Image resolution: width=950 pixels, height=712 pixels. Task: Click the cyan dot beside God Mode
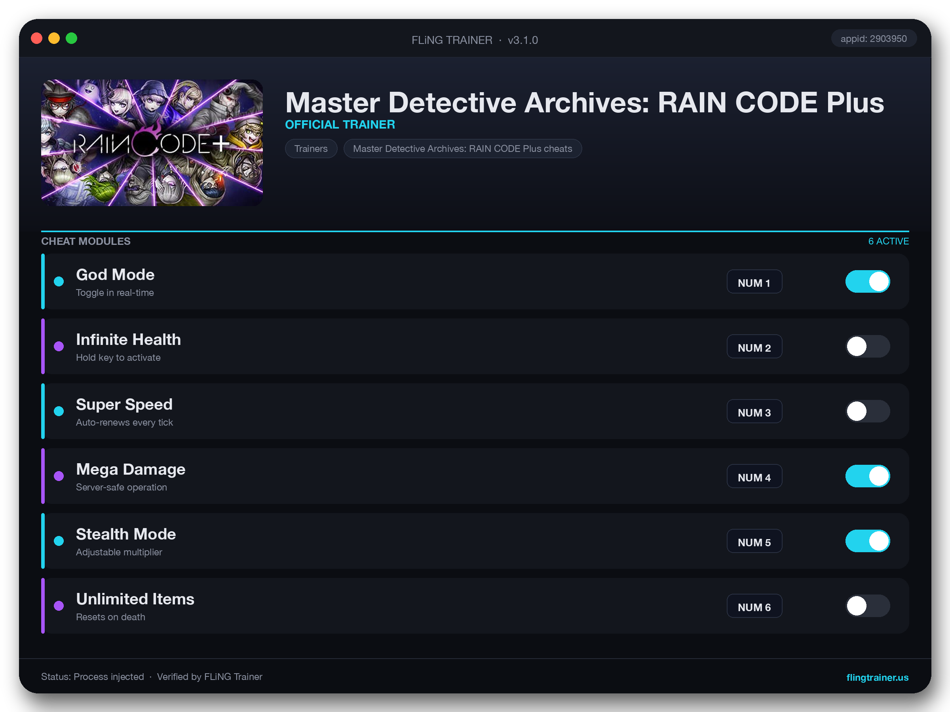point(59,282)
